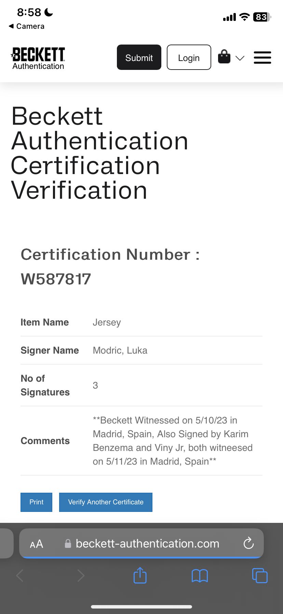283x614 pixels.
Task: Open the shopping bag cart icon
Action: (x=224, y=57)
